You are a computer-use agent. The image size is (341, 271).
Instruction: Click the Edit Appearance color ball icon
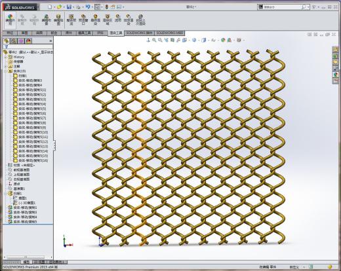point(223,40)
